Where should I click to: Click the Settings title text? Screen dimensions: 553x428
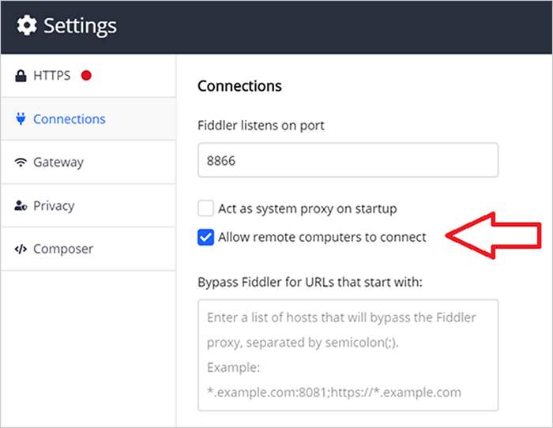pos(80,26)
